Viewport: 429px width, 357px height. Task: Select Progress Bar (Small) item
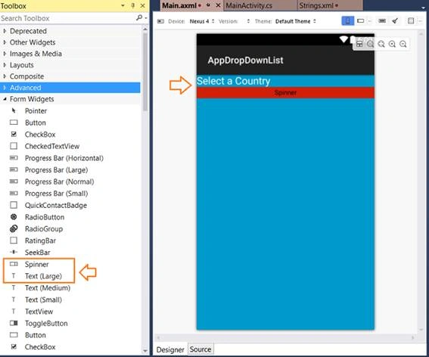[x=56, y=194]
